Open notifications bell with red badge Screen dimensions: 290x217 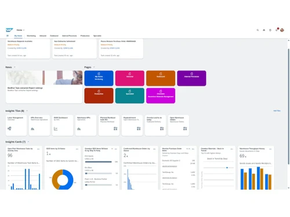point(277,30)
